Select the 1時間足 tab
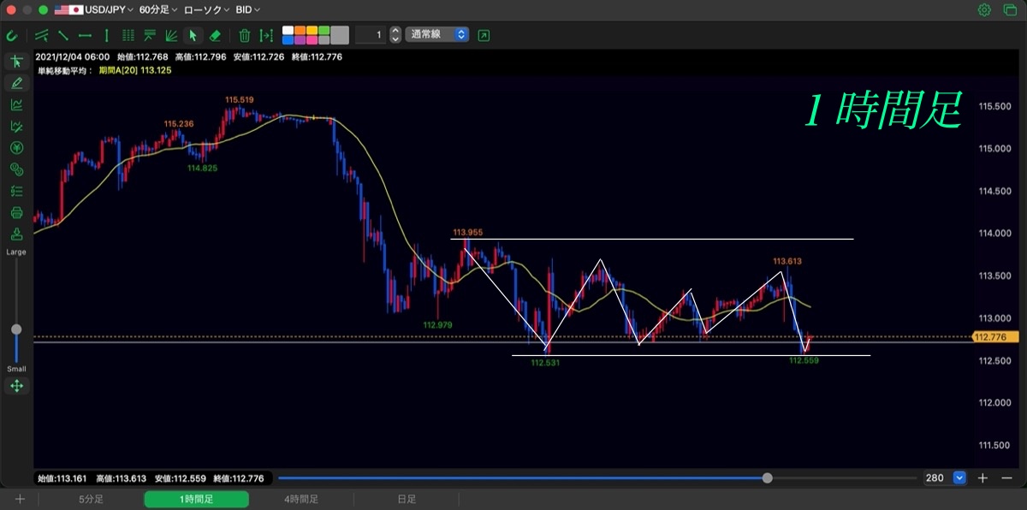The height and width of the screenshot is (510, 1027). tap(196, 499)
